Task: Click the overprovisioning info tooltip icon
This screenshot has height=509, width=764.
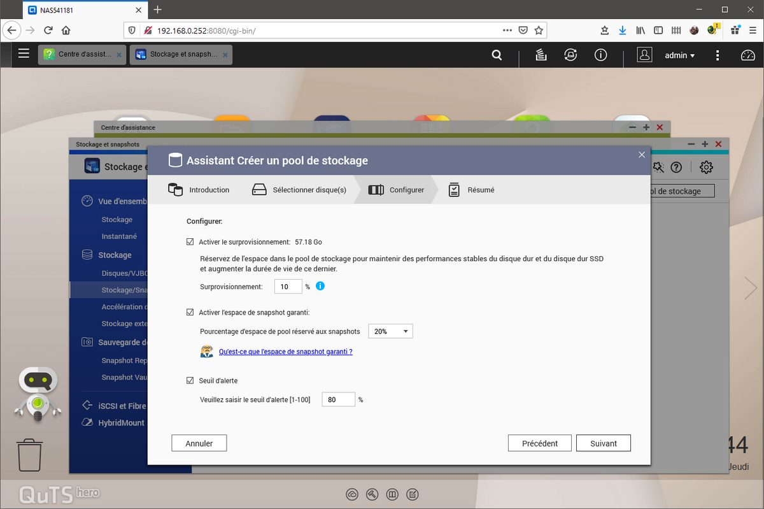Action: [x=320, y=286]
